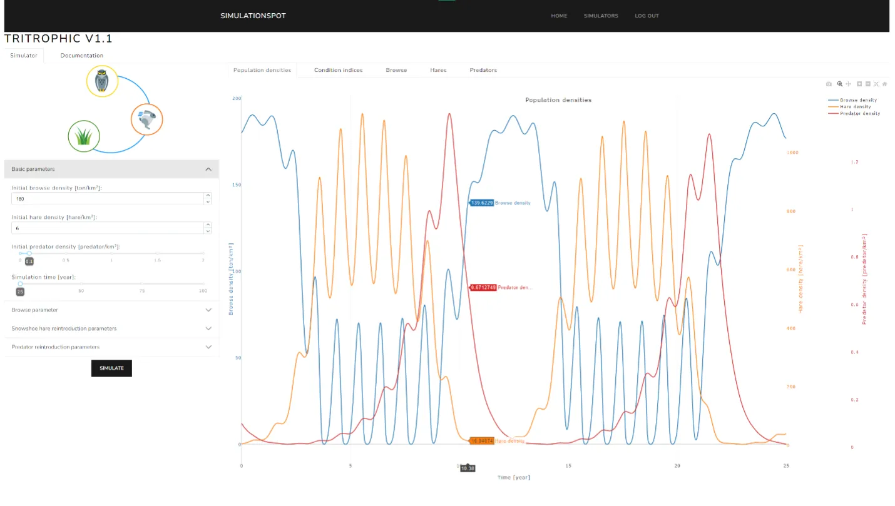Select the Zoom tool in plot toolbar

pos(840,84)
